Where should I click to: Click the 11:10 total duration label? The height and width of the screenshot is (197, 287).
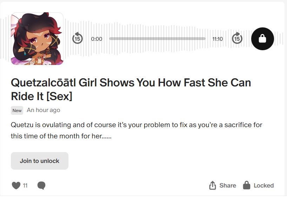point(218,39)
